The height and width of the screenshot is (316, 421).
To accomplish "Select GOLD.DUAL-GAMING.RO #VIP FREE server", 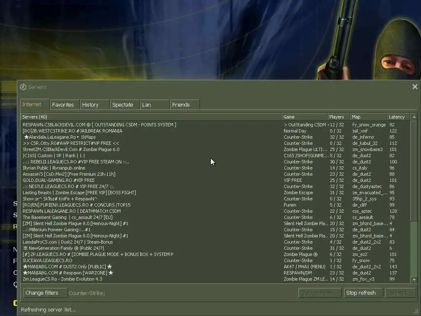I will pyautogui.click(x=216, y=180).
